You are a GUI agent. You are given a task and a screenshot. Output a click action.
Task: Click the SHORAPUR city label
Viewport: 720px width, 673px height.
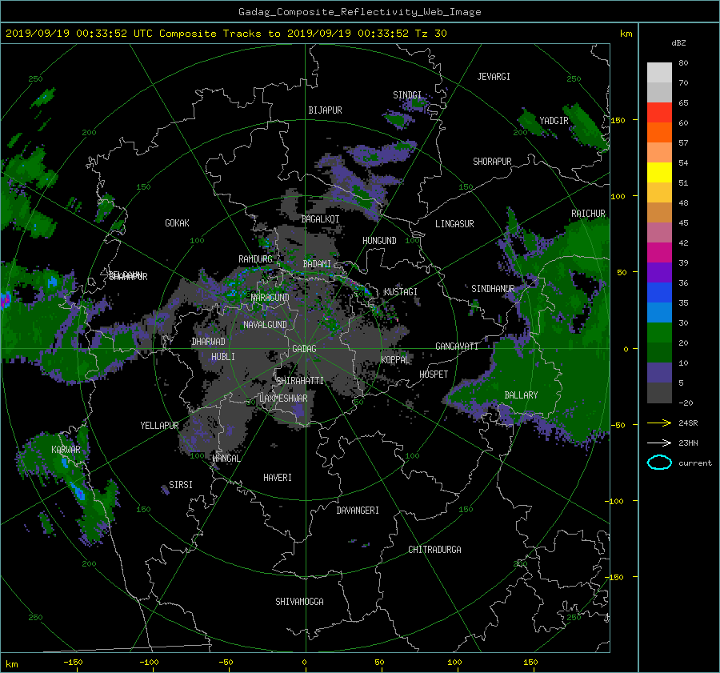(492, 162)
